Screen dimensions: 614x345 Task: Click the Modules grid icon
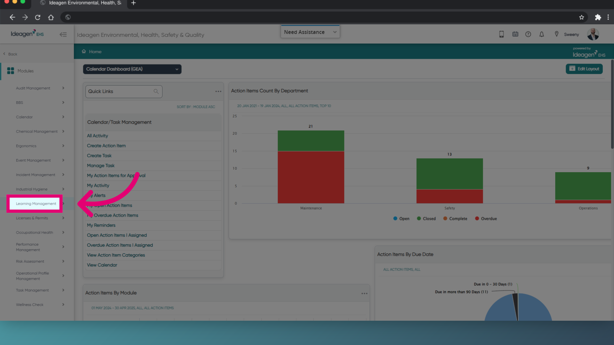click(11, 71)
